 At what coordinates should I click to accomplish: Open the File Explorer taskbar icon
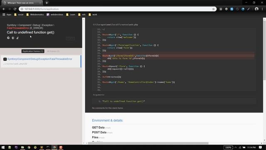tap(22, 147)
